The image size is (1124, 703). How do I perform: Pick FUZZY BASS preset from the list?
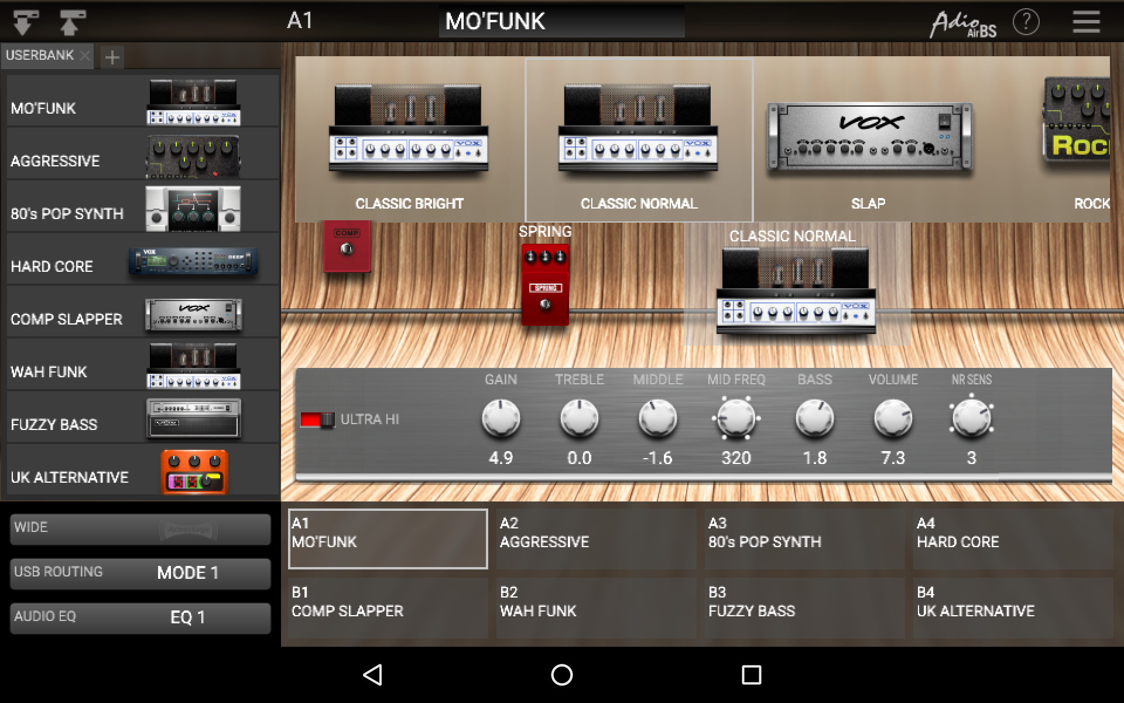click(140, 418)
